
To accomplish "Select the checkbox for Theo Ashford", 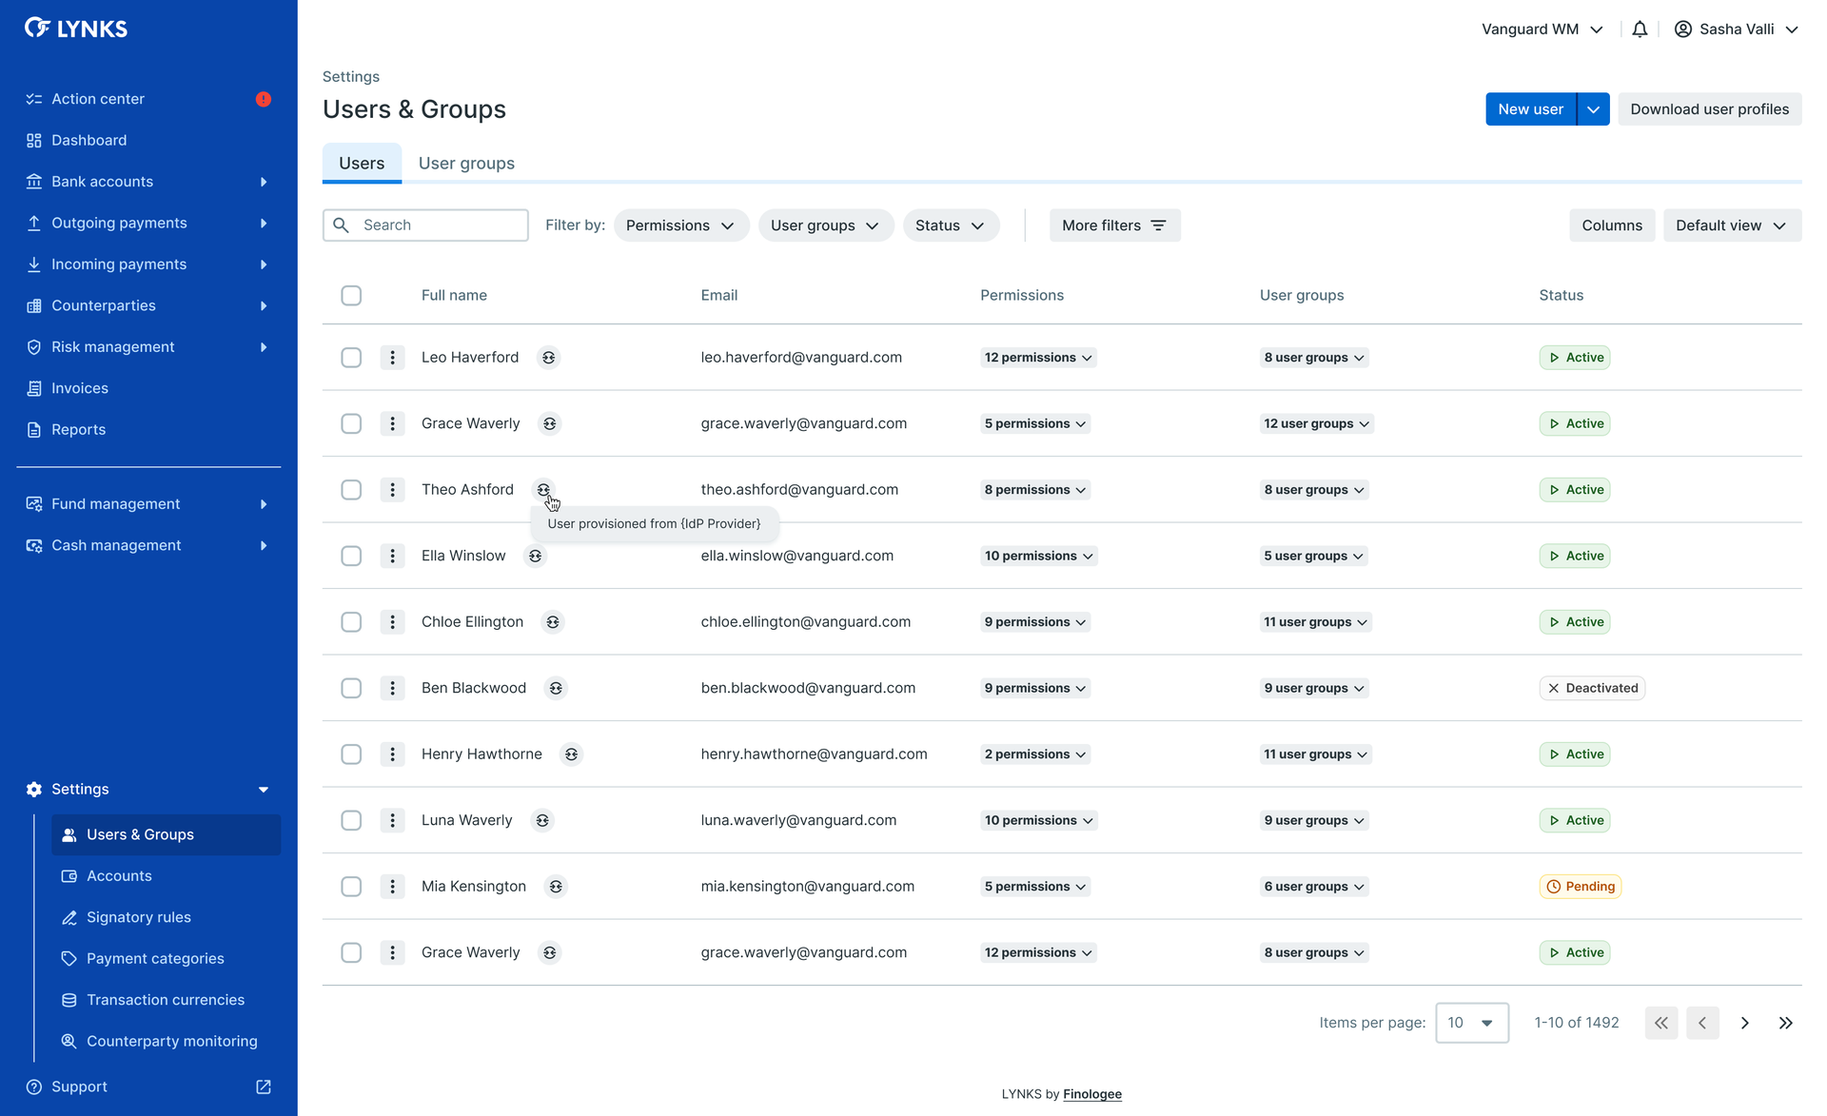I will tap(351, 490).
